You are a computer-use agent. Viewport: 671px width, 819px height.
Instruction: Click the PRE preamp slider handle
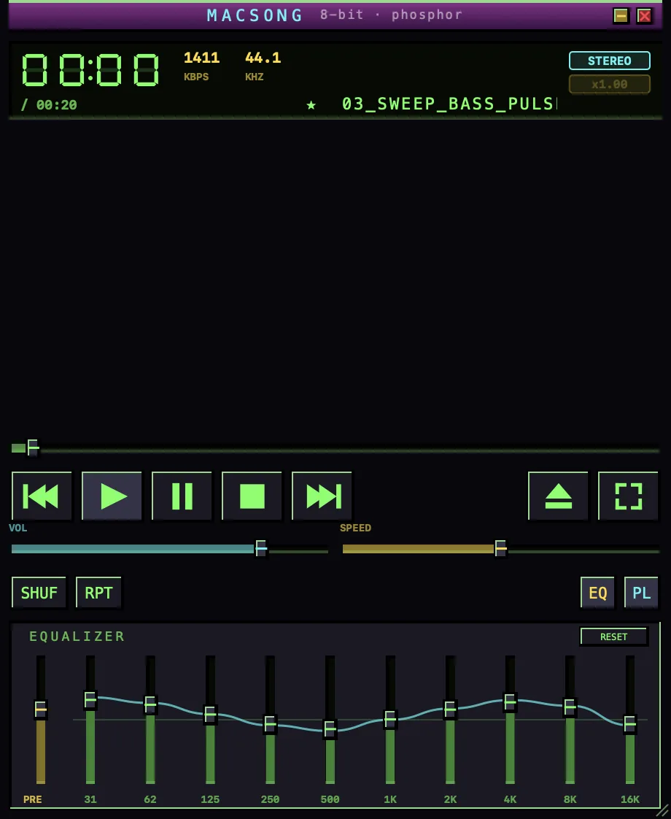click(41, 710)
